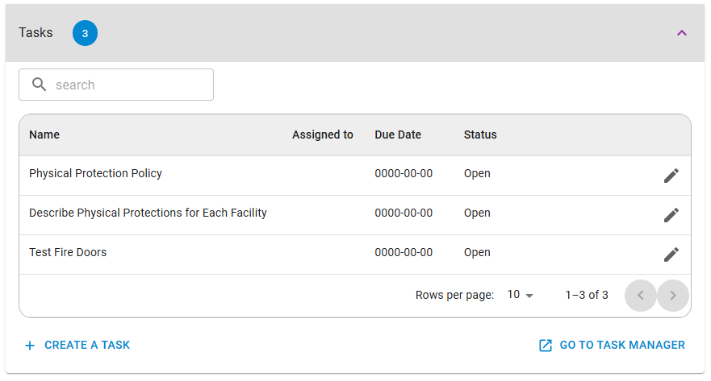Edit the Test Fire Doors task

[671, 255]
